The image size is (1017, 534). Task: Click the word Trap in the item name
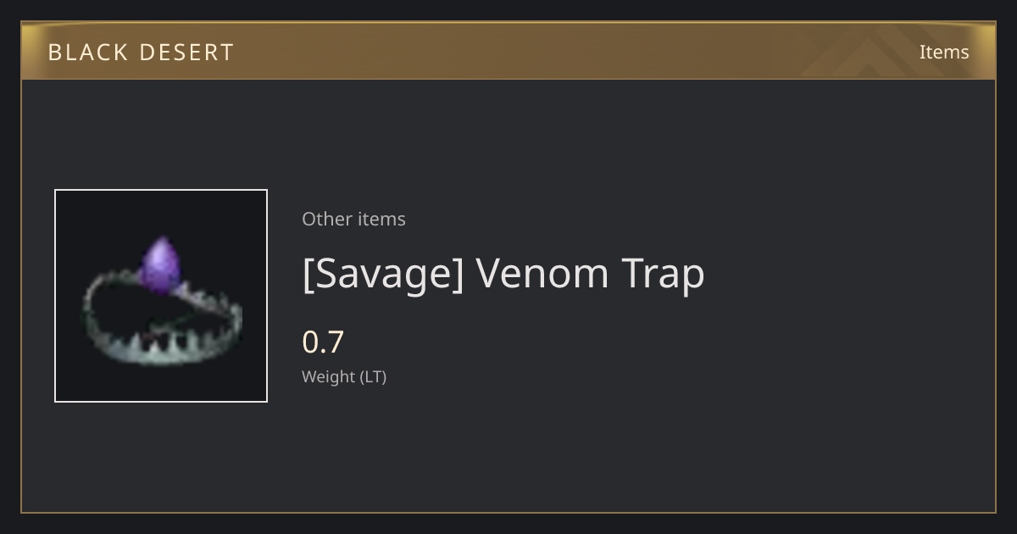[x=663, y=274]
